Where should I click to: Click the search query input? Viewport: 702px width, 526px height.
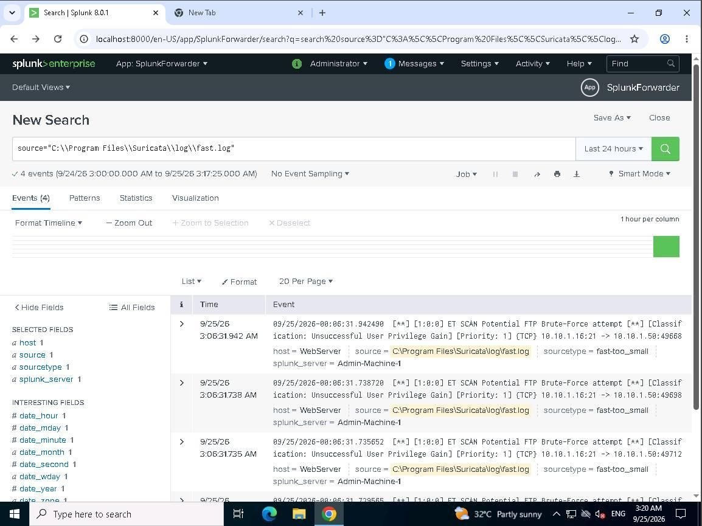pyautogui.click(x=294, y=148)
